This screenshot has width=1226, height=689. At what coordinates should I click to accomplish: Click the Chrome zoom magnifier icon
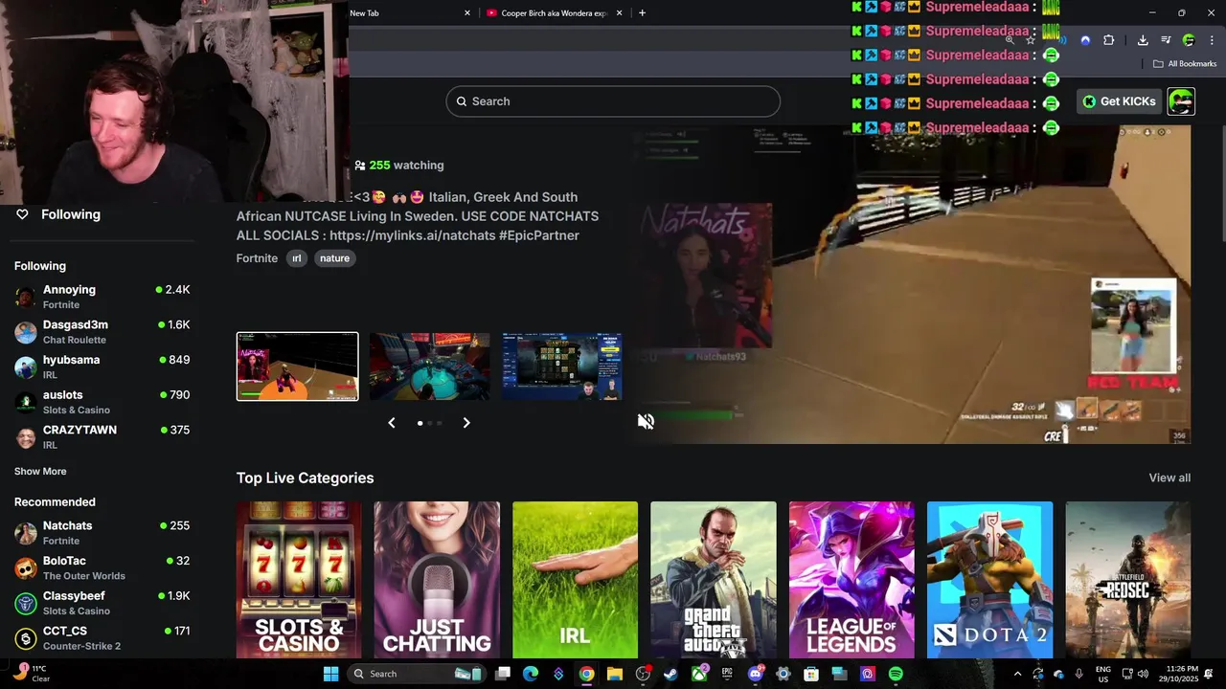[x=1010, y=40]
